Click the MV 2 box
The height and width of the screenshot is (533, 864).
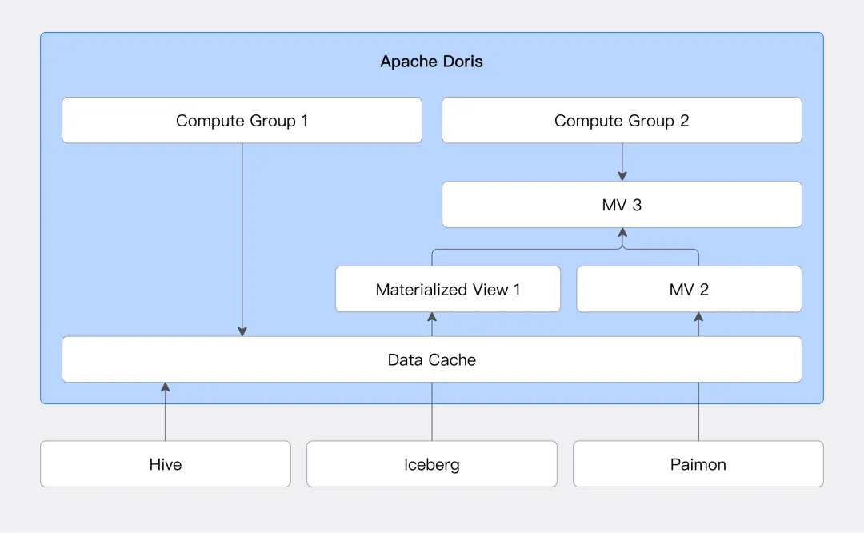pos(689,289)
